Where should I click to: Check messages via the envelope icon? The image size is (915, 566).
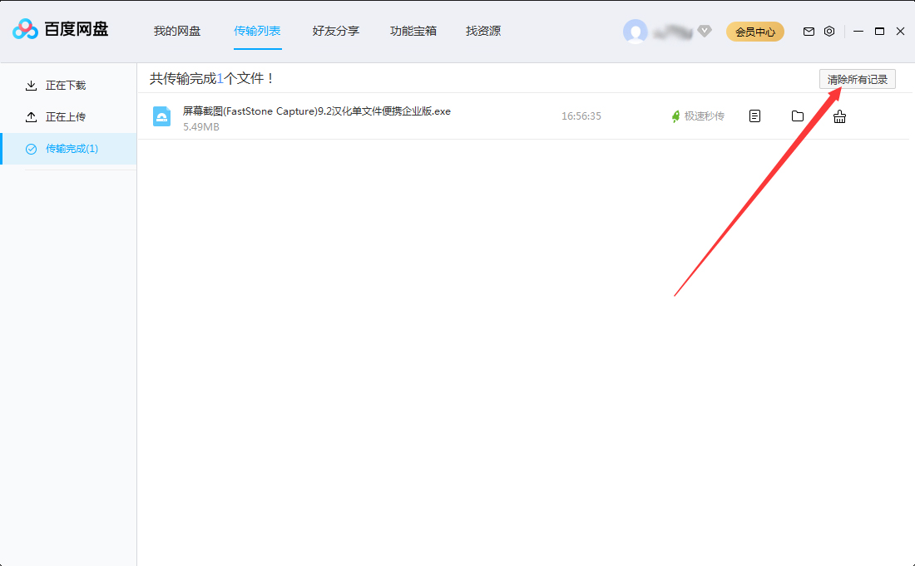pos(808,31)
